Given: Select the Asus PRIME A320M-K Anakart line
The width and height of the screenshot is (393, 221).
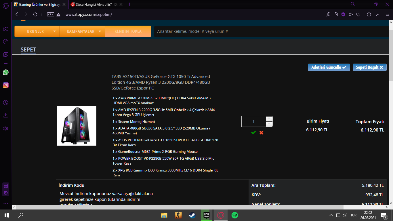Looking at the screenshot, I should click(x=162, y=100).
